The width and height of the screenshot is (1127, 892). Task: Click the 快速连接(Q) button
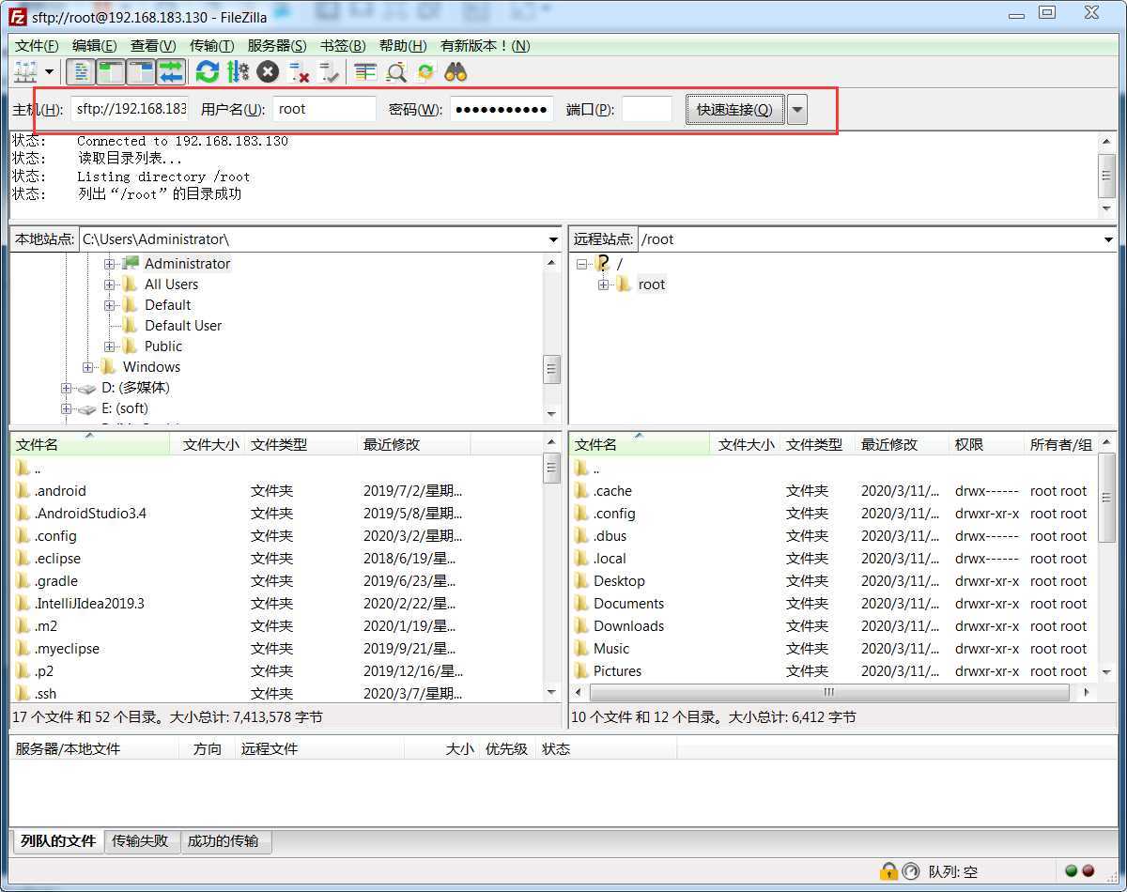(x=734, y=110)
